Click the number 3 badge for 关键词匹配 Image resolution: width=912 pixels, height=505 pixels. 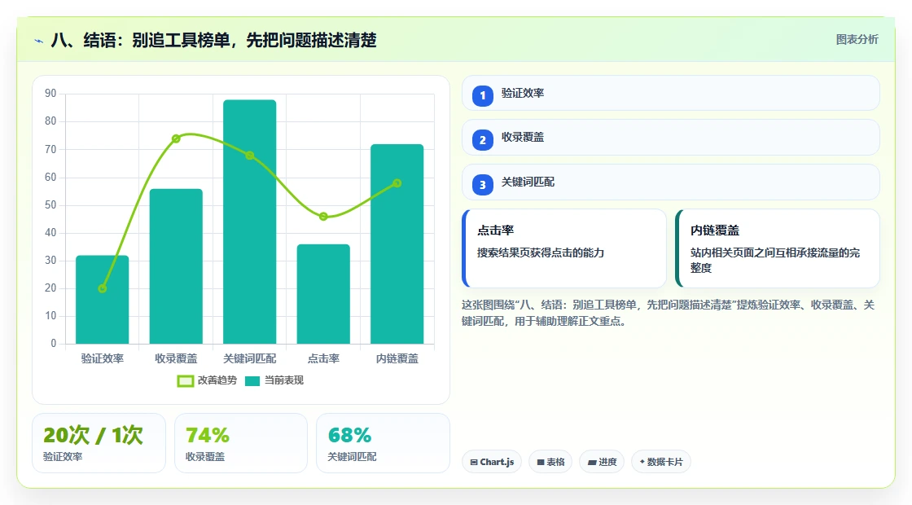pos(483,184)
